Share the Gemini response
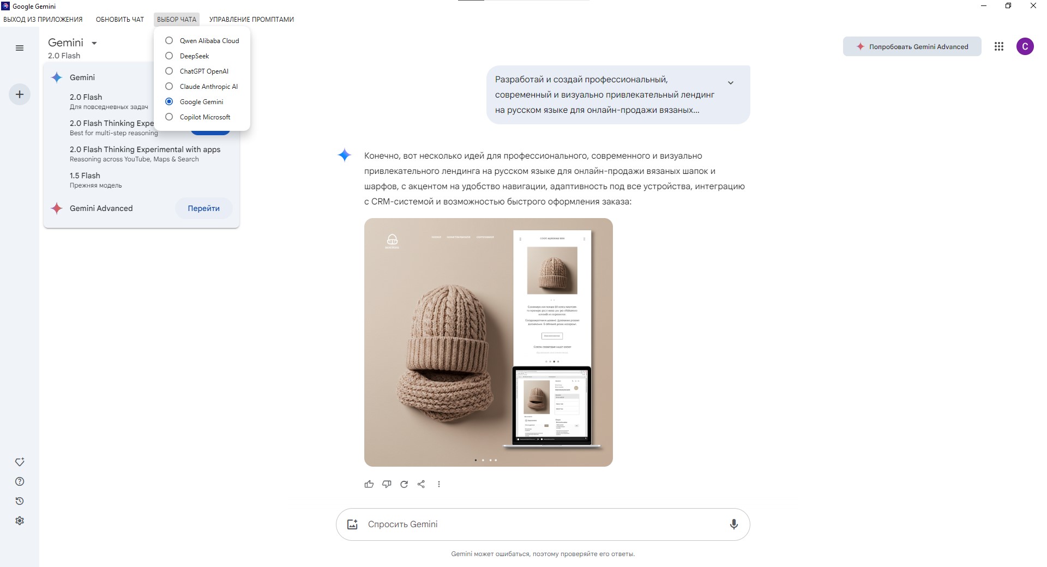 (x=421, y=484)
